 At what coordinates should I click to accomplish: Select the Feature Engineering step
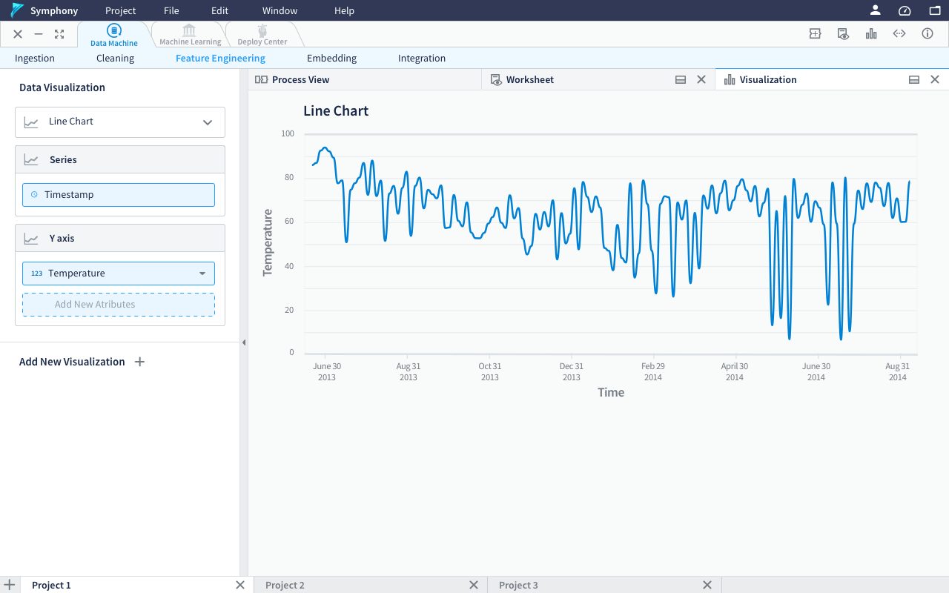220,58
